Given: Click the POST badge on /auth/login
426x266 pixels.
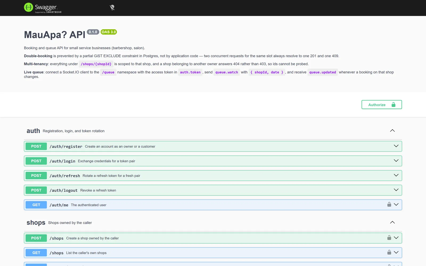Looking at the screenshot, I should tap(36, 161).
